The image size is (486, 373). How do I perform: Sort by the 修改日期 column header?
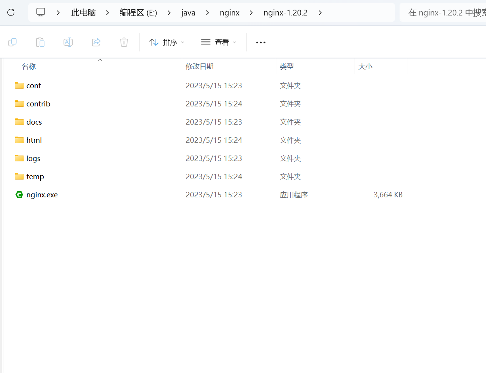200,67
